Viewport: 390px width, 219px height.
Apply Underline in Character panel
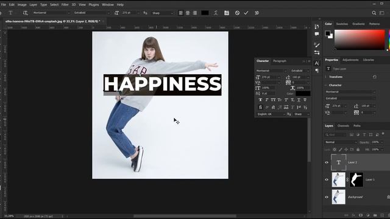pos(299,100)
